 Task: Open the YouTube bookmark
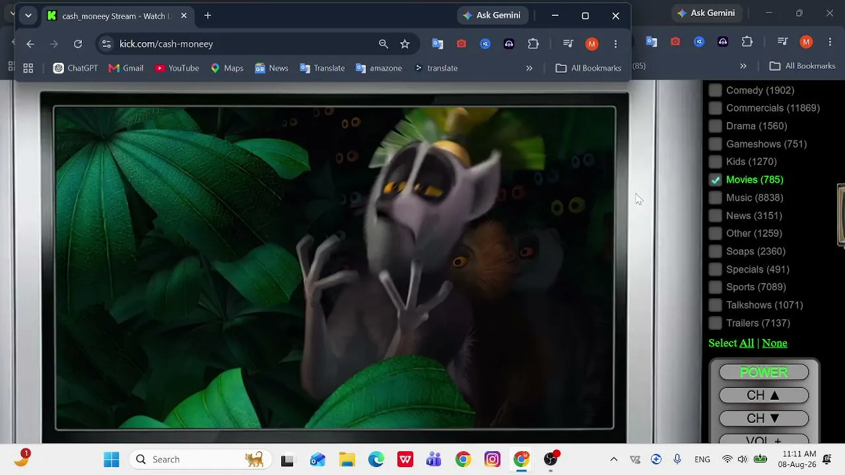(177, 68)
